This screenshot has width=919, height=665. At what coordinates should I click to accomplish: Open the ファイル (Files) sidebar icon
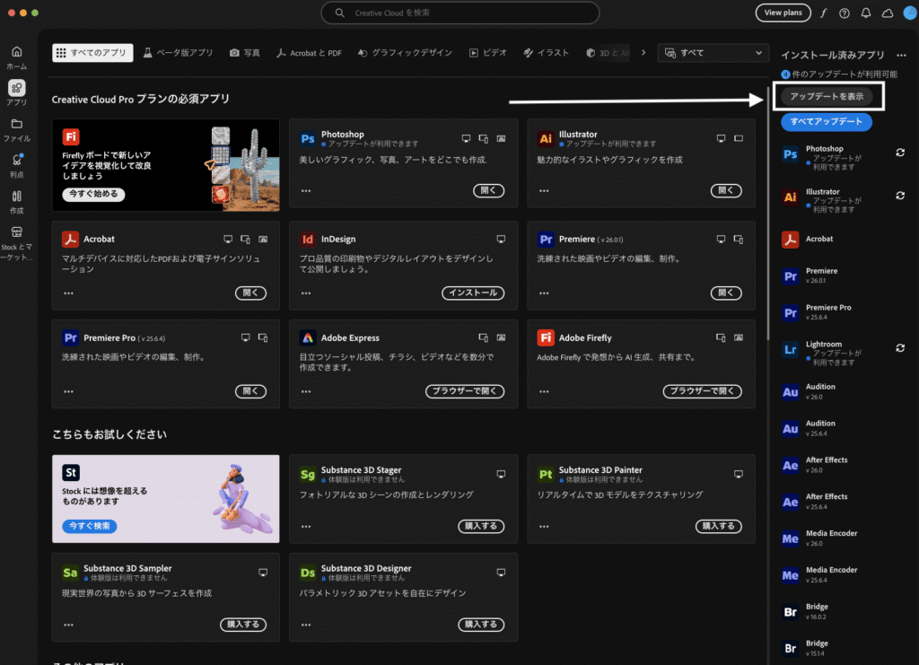click(x=16, y=124)
